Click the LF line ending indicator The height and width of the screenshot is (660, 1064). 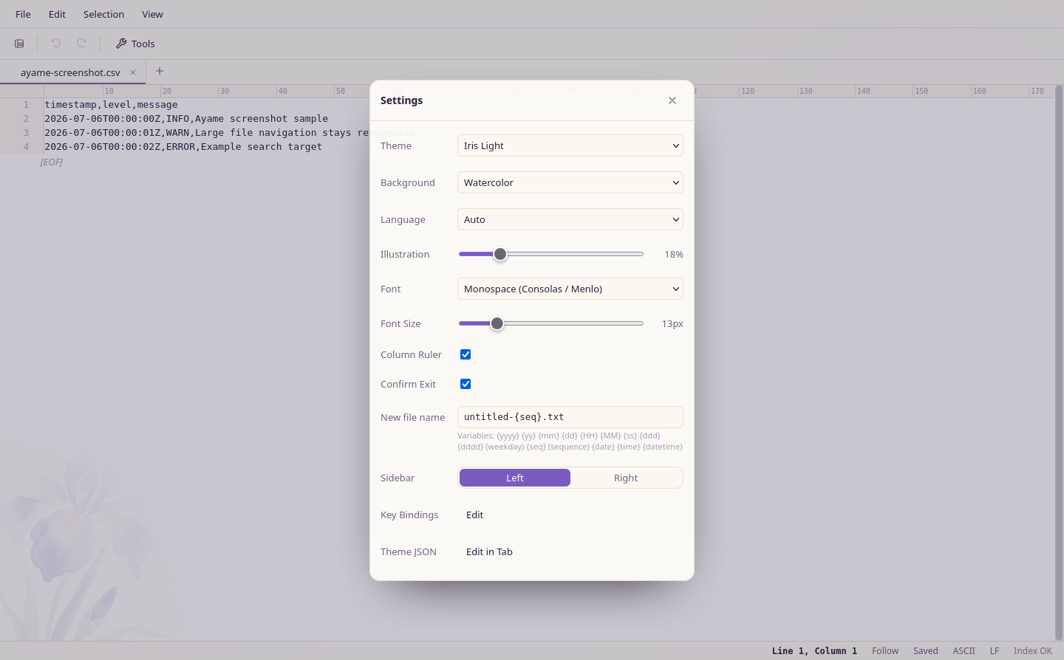pos(995,650)
